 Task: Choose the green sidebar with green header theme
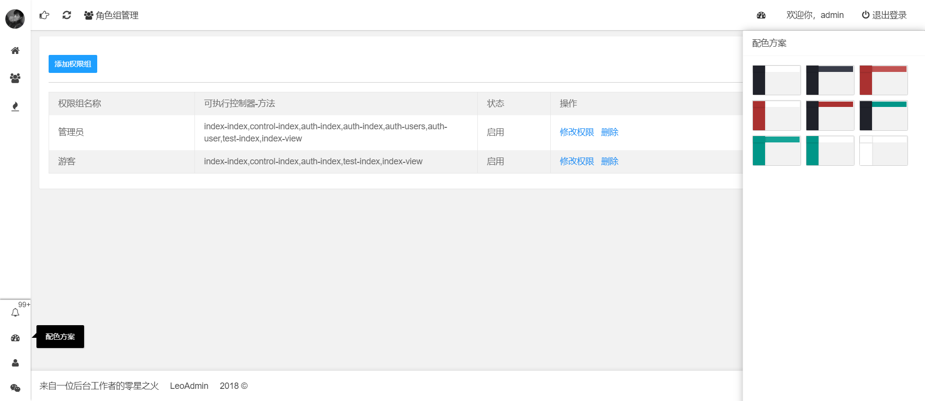point(776,151)
